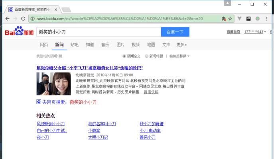This screenshot has width=274, height=159.
Task: Open the 焦恩俊晒父女照 news headline
Action: click(90, 68)
